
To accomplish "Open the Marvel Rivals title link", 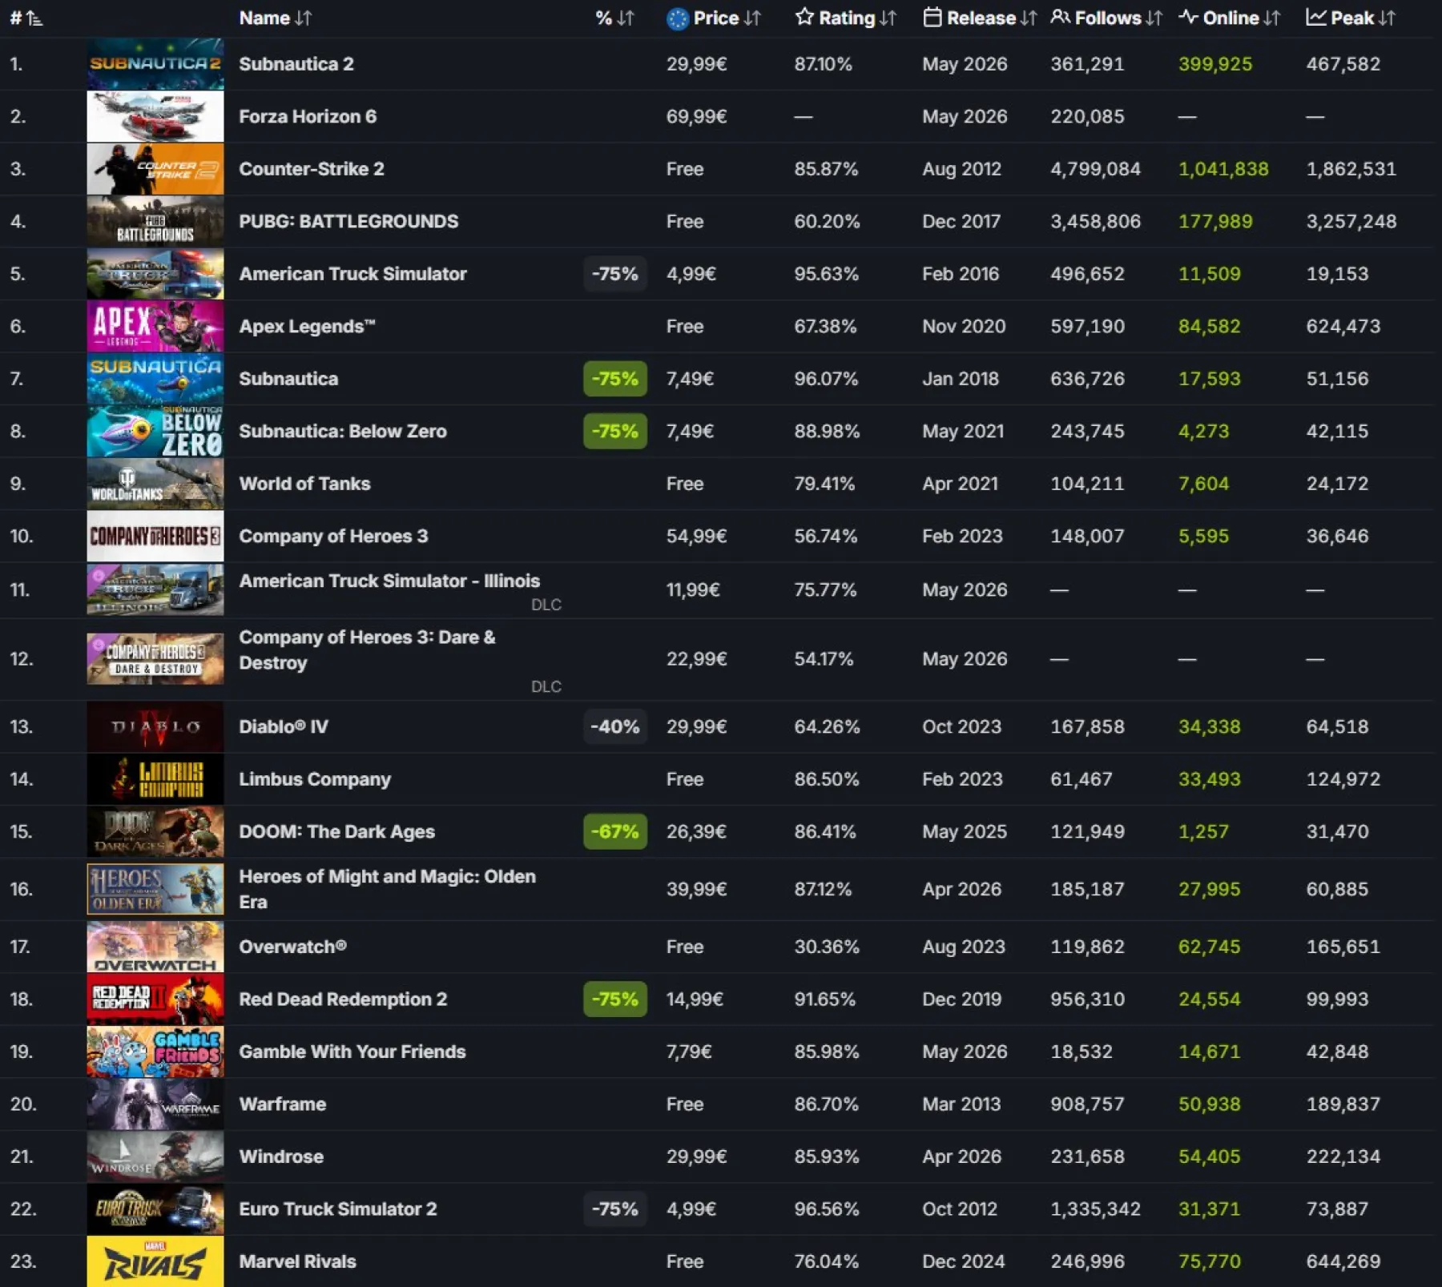I will [297, 1261].
